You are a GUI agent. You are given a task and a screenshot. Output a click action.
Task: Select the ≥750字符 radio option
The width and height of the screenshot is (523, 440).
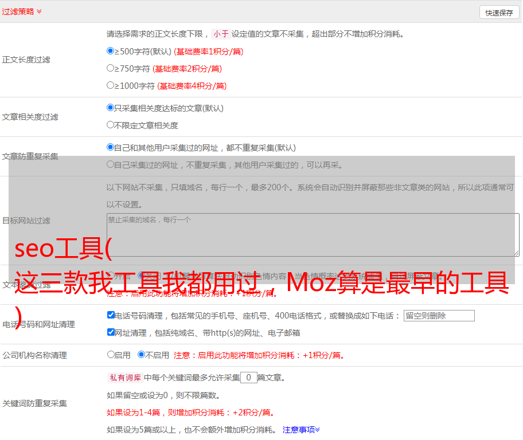coord(111,68)
